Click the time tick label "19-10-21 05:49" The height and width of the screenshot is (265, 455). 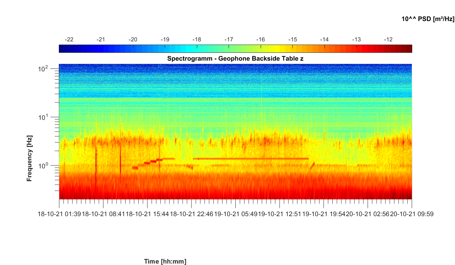(x=236, y=214)
